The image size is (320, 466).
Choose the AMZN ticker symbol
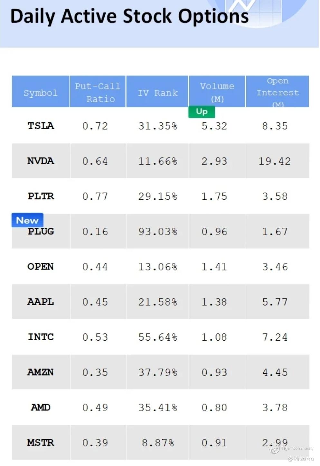[41, 372]
